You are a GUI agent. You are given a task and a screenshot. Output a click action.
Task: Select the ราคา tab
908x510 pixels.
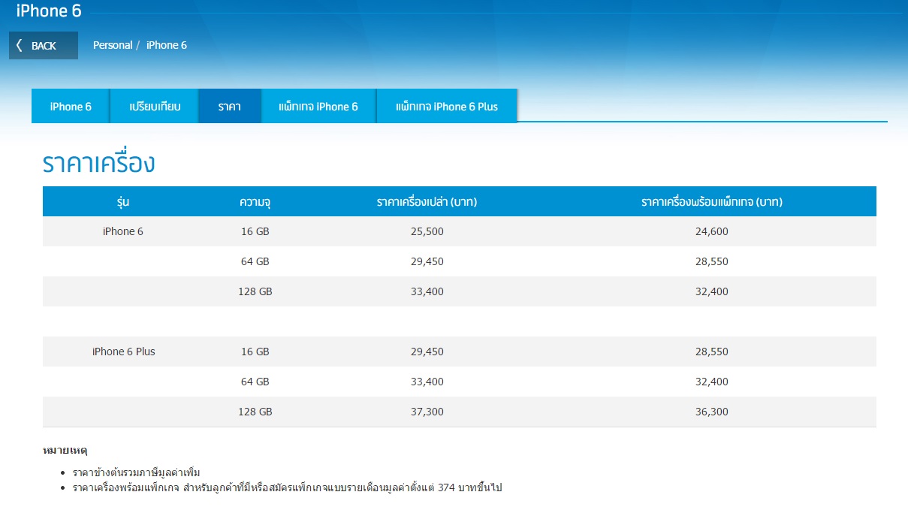coord(230,107)
